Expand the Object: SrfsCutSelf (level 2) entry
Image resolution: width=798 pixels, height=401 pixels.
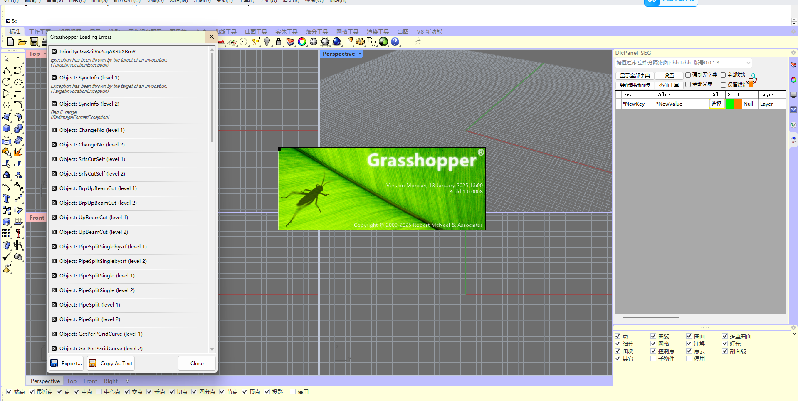pyautogui.click(x=54, y=174)
